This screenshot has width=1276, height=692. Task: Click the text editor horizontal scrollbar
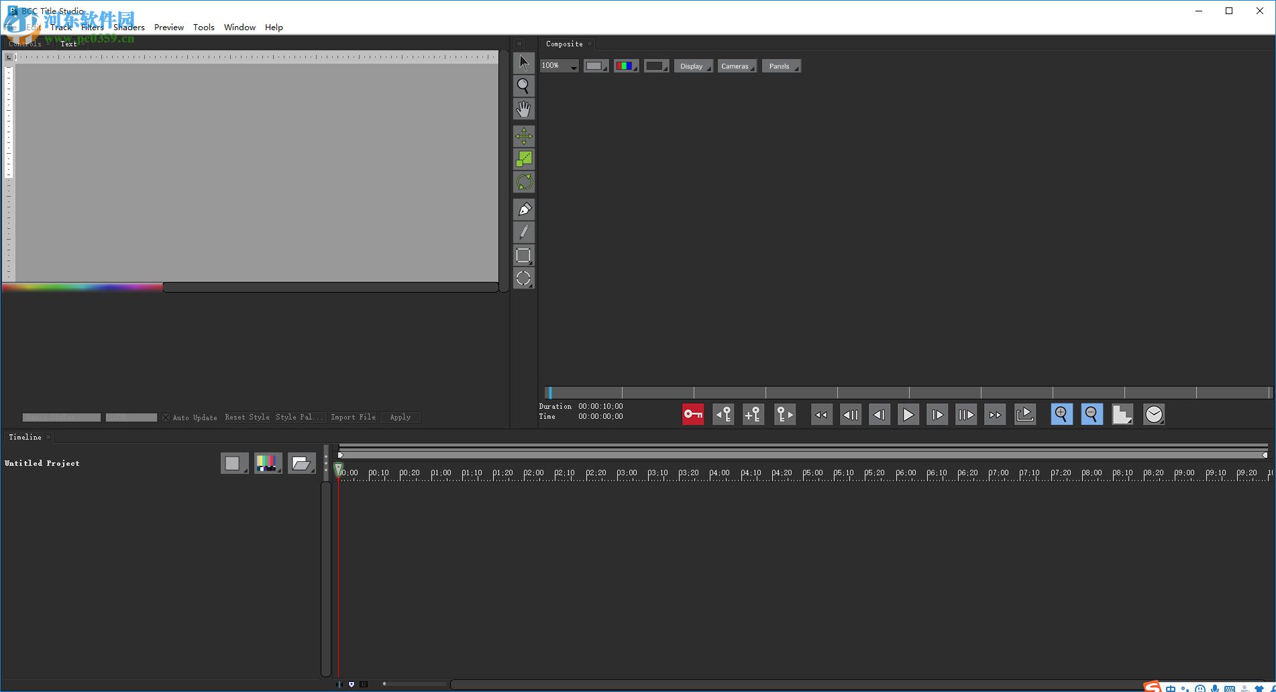[331, 287]
